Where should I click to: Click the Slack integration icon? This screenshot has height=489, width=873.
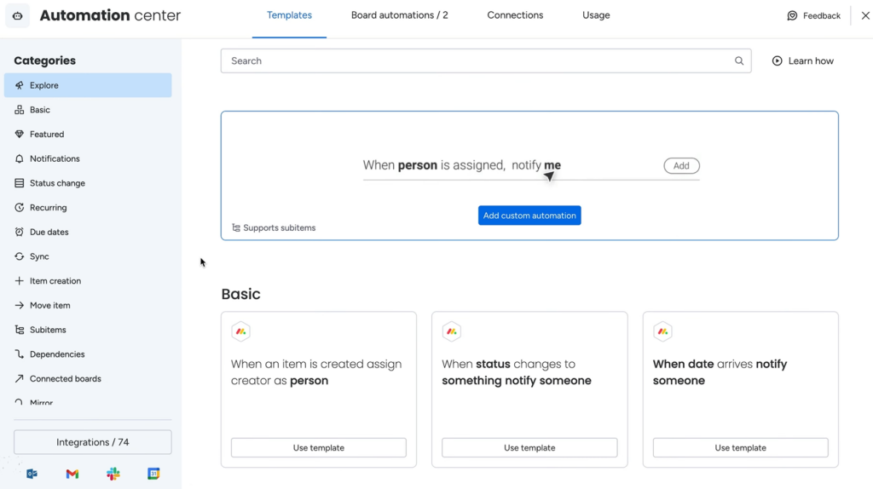pyautogui.click(x=113, y=474)
